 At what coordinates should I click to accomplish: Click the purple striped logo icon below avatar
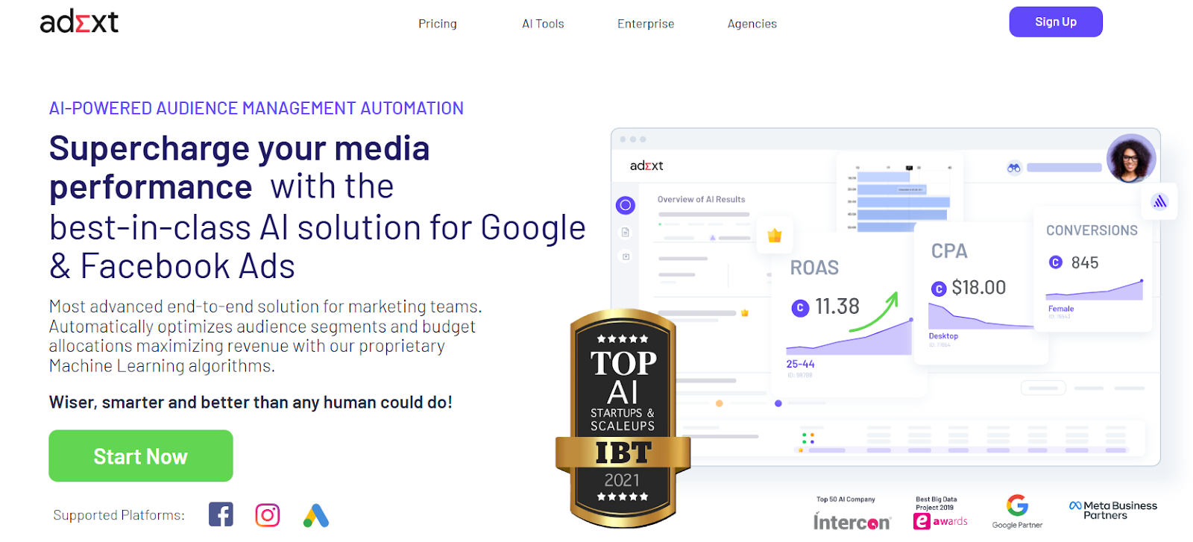click(x=1159, y=201)
